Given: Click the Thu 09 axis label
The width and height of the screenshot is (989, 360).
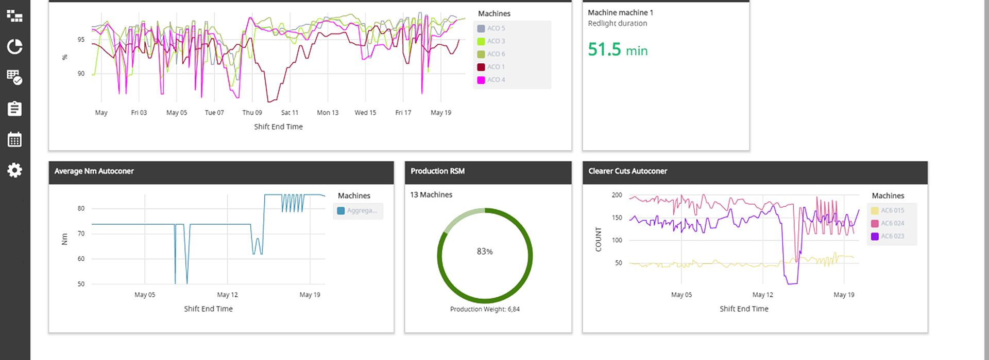Looking at the screenshot, I should pos(252,113).
